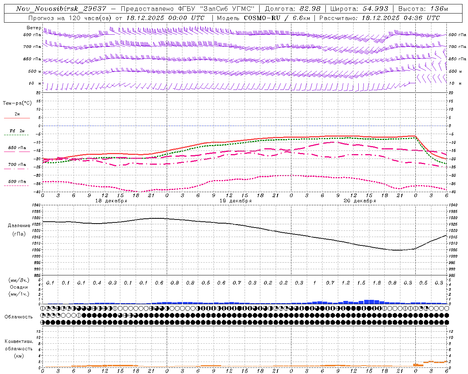Image resolution: width=468 pixels, height=374 pixels.
Task: Click the right-side 850 гПа wind level label
Action: pos(457,59)
